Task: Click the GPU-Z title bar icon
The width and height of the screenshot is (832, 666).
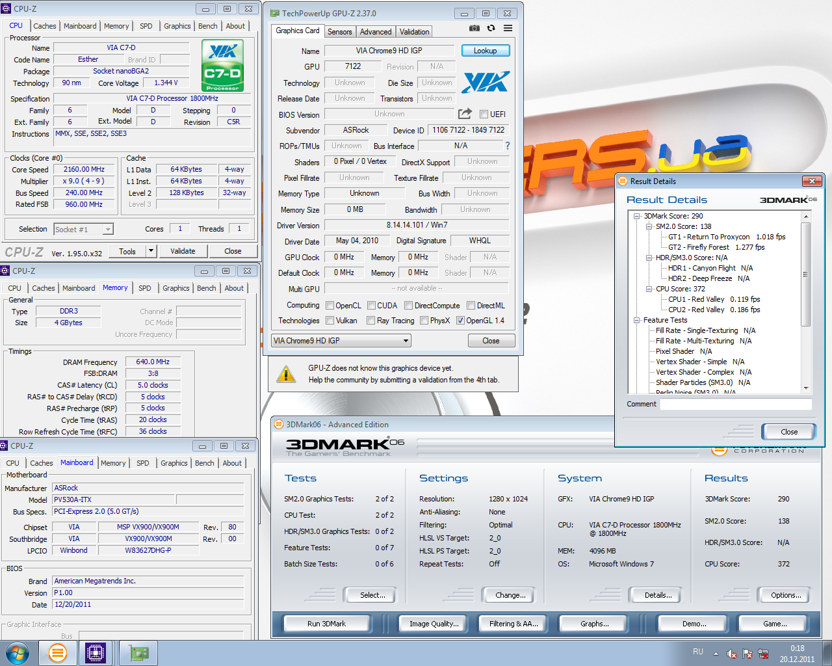Action: [x=274, y=13]
